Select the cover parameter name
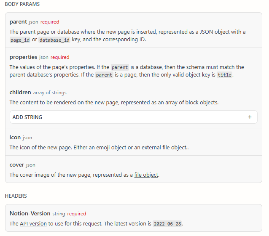 (x=17, y=164)
